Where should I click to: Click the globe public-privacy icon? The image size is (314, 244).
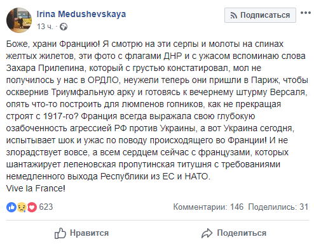pyautogui.click(x=64, y=27)
